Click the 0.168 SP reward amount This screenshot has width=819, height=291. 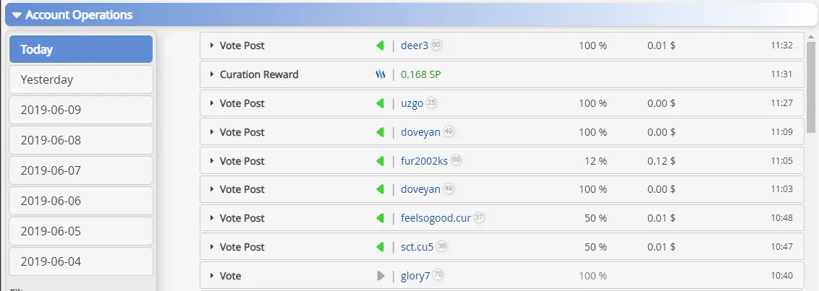(420, 74)
